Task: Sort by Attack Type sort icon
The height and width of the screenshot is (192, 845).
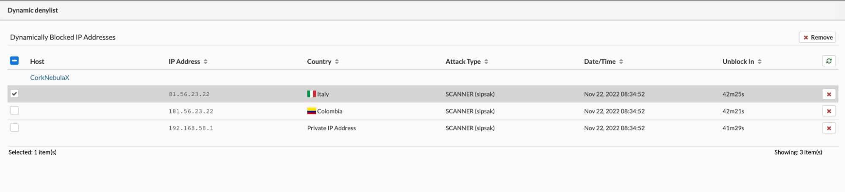Action: coord(486,62)
